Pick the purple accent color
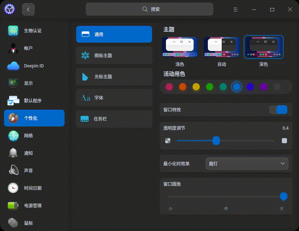This screenshot has width=299, height=231. 264,87
